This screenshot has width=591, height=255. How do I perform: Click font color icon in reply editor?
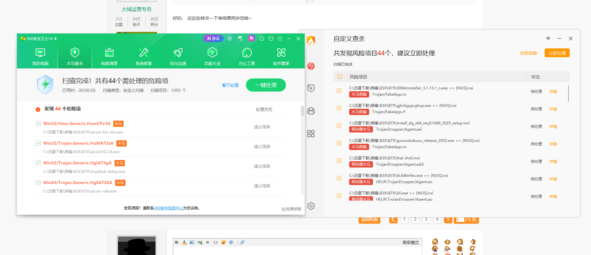coord(184,242)
